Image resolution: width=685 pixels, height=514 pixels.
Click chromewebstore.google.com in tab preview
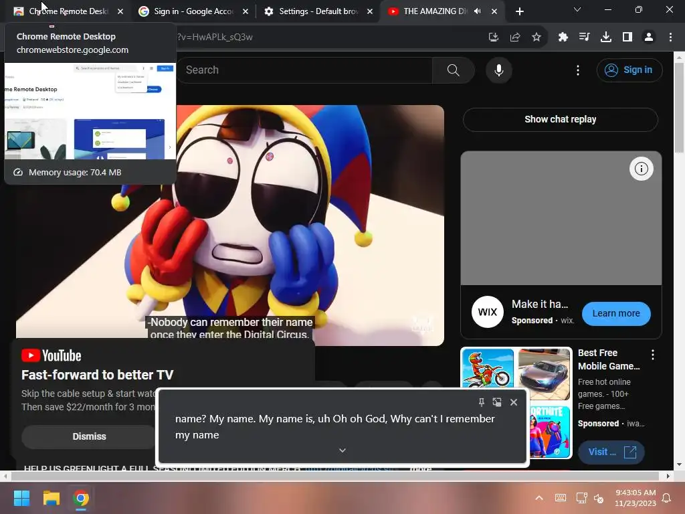point(72,50)
